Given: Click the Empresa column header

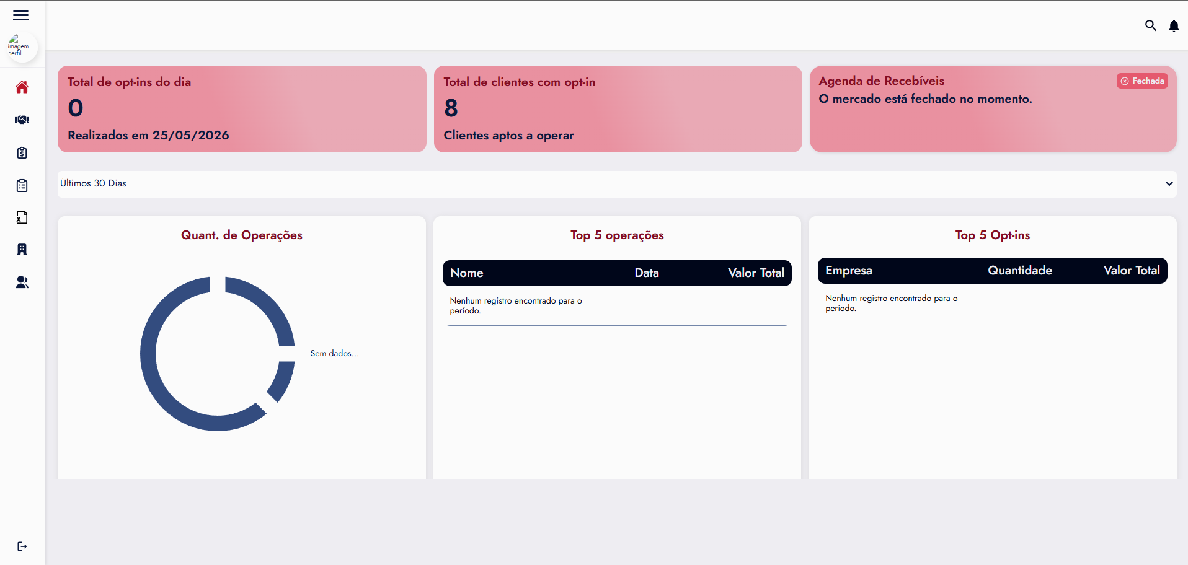Looking at the screenshot, I should click(x=848, y=271).
